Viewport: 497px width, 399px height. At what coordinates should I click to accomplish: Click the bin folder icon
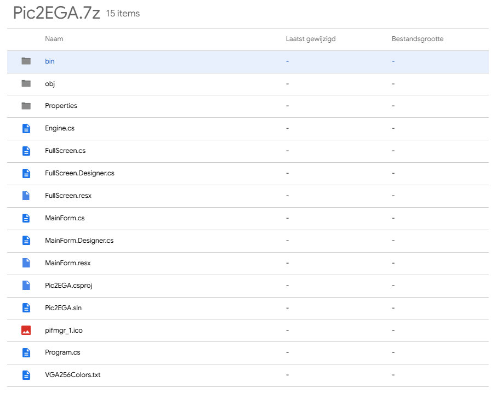(x=26, y=61)
